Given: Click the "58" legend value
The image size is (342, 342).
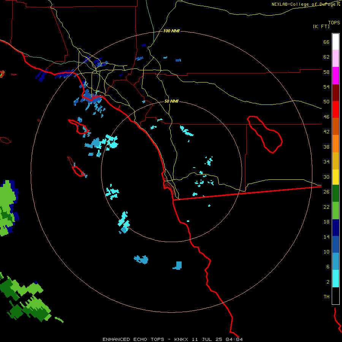Looking at the screenshot, I should pos(326,72).
